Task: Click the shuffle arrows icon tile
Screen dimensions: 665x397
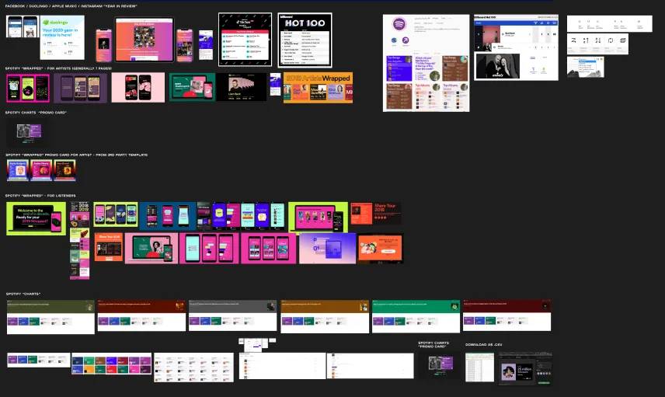Action: (573, 40)
